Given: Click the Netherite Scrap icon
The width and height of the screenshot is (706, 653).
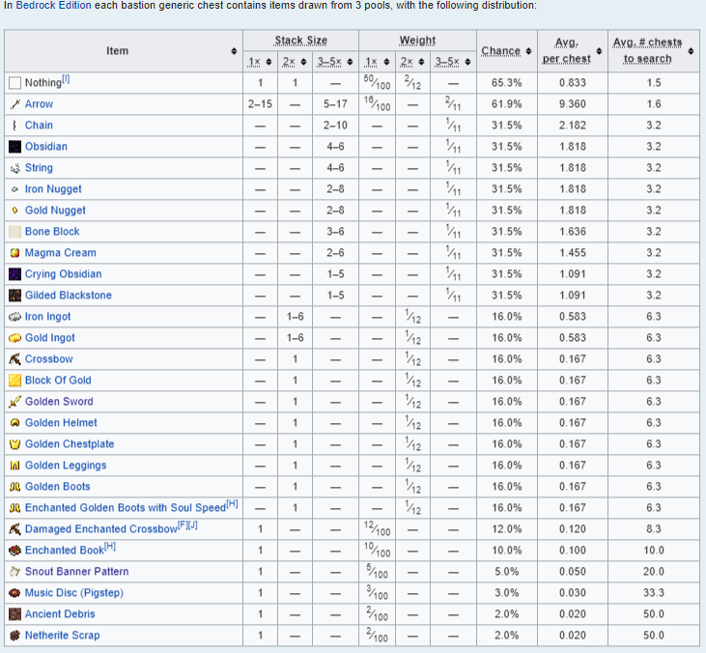Looking at the screenshot, I should coord(14,635).
